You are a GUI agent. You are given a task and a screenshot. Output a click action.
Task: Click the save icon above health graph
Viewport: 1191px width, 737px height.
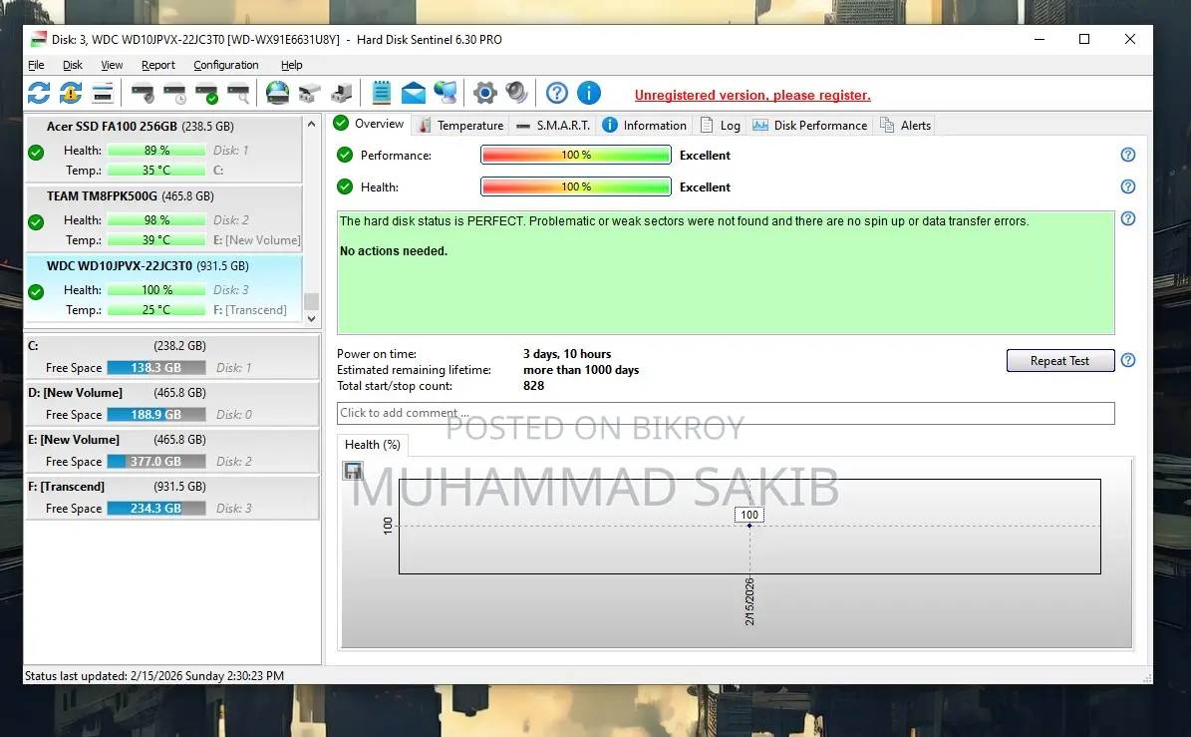click(x=353, y=471)
